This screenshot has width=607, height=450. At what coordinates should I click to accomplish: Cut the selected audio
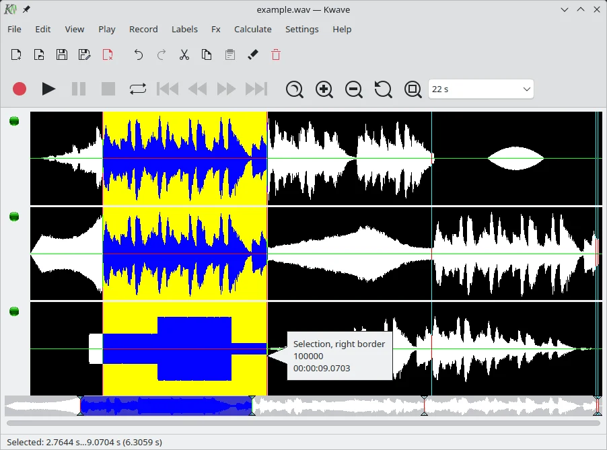tap(184, 54)
